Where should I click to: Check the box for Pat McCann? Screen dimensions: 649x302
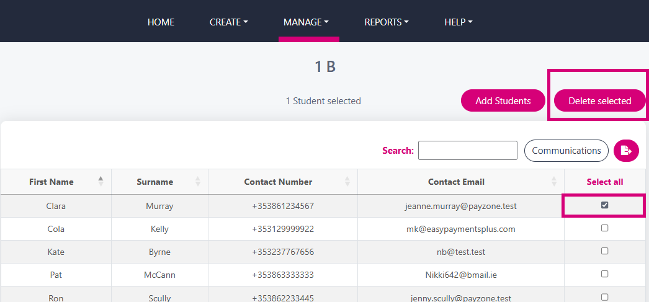[605, 274]
